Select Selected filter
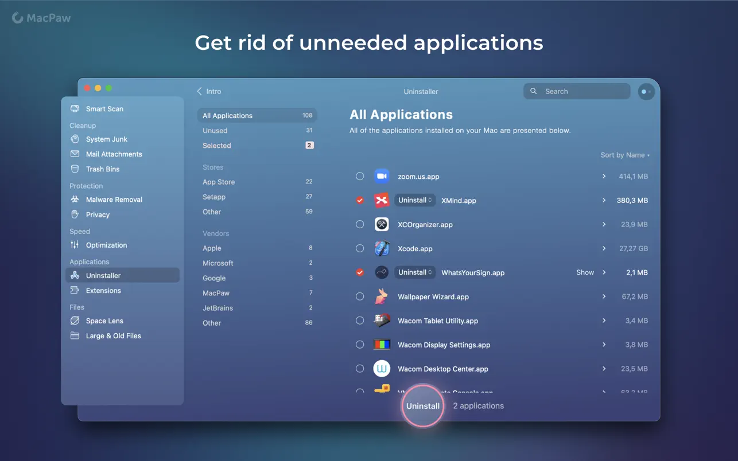 257,145
